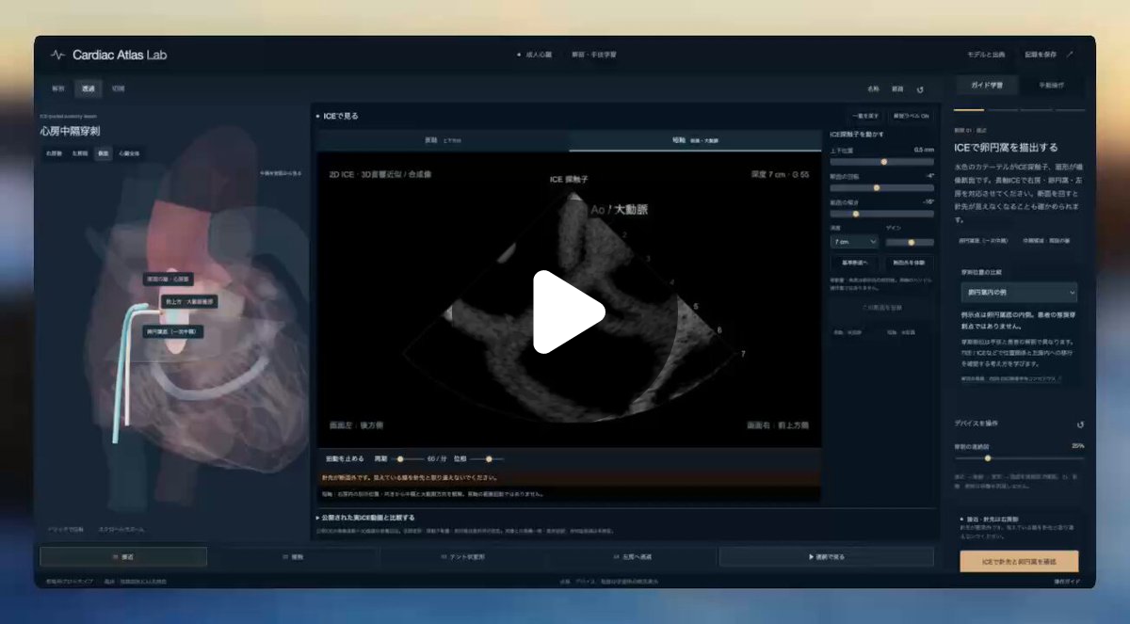Toggle the 解説ラベル ON button

pyautogui.click(x=911, y=116)
